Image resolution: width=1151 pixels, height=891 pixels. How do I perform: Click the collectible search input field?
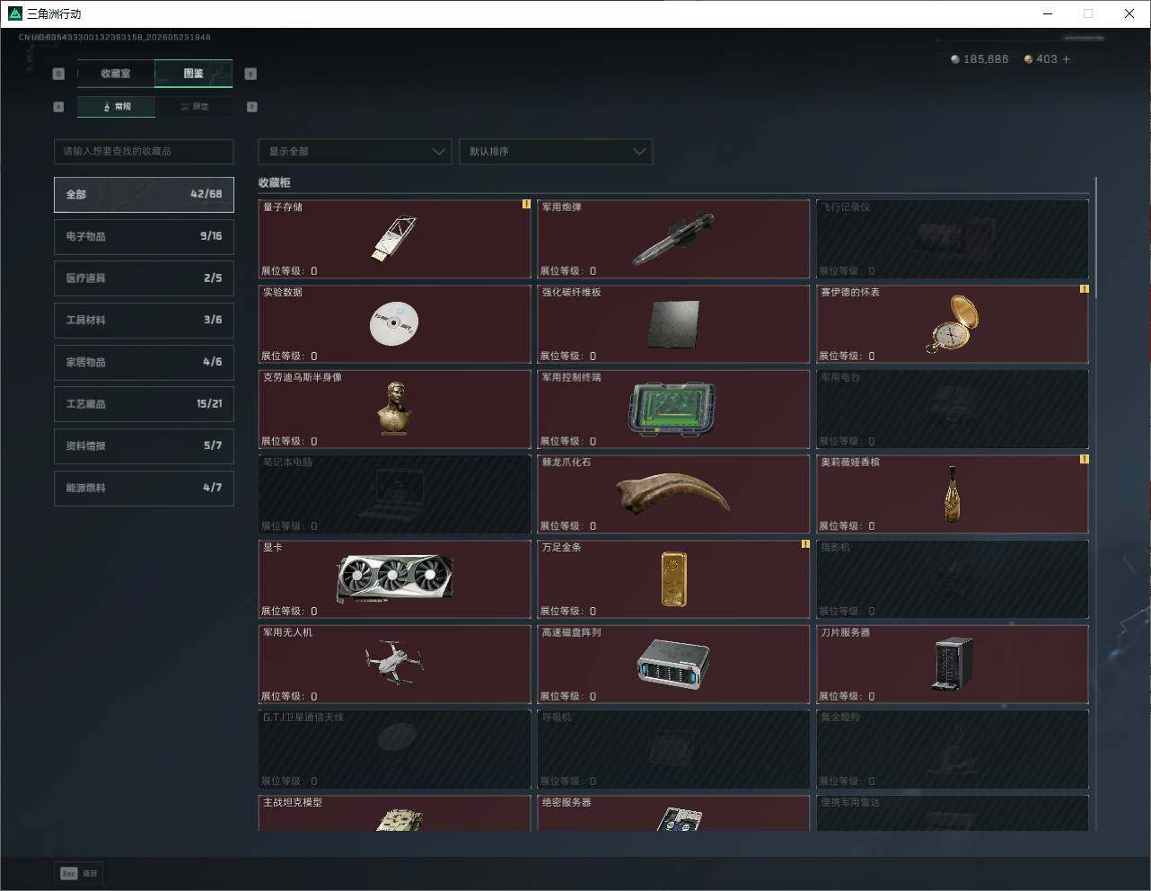[144, 151]
